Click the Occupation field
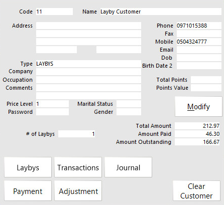 click(x=88, y=80)
